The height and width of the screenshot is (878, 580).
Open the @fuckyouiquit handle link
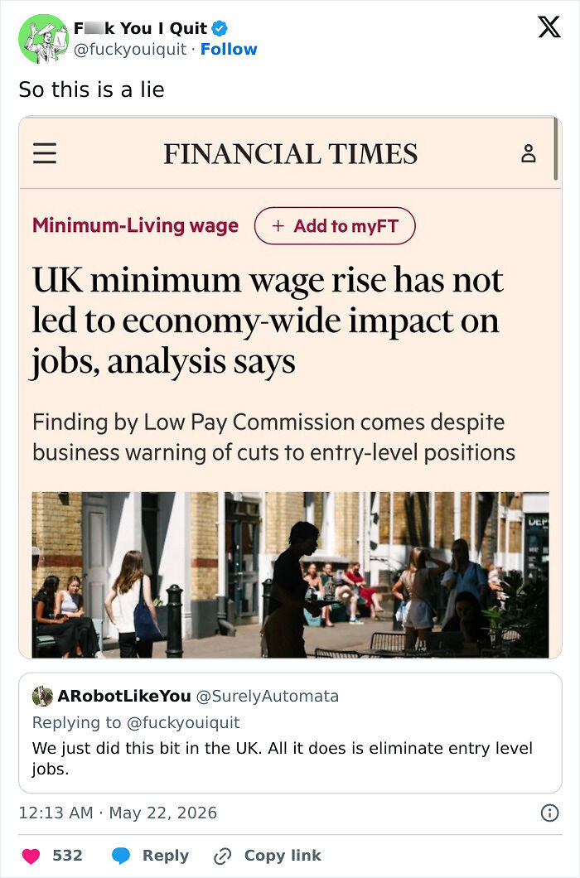tap(130, 49)
